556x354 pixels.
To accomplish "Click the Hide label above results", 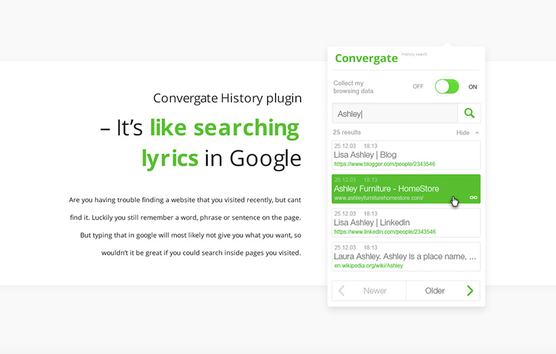I will (x=463, y=133).
